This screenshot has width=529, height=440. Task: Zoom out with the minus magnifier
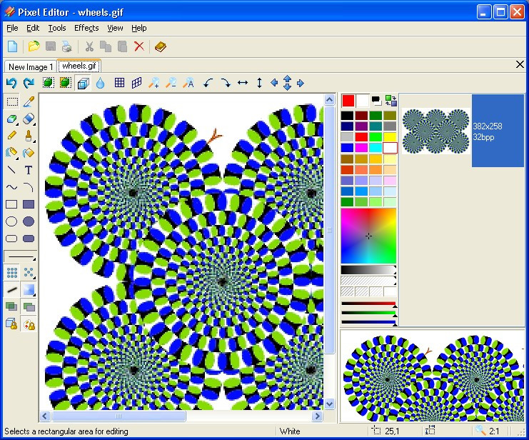pyautogui.click(x=171, y=83)
